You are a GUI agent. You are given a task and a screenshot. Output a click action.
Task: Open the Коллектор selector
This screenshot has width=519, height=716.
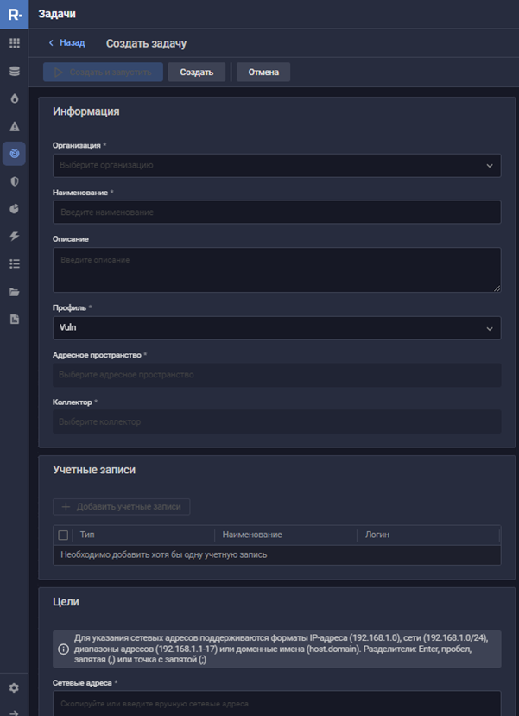pyautogui.click(x=276, y=421)
